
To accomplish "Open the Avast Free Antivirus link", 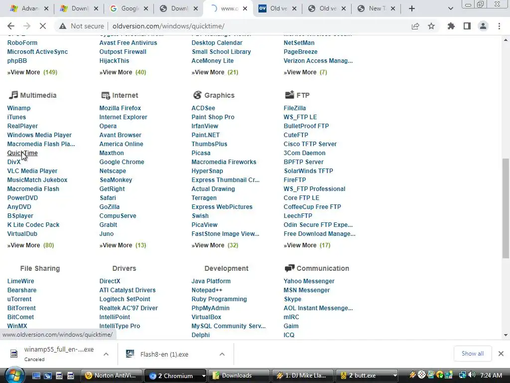I will 128,43.
